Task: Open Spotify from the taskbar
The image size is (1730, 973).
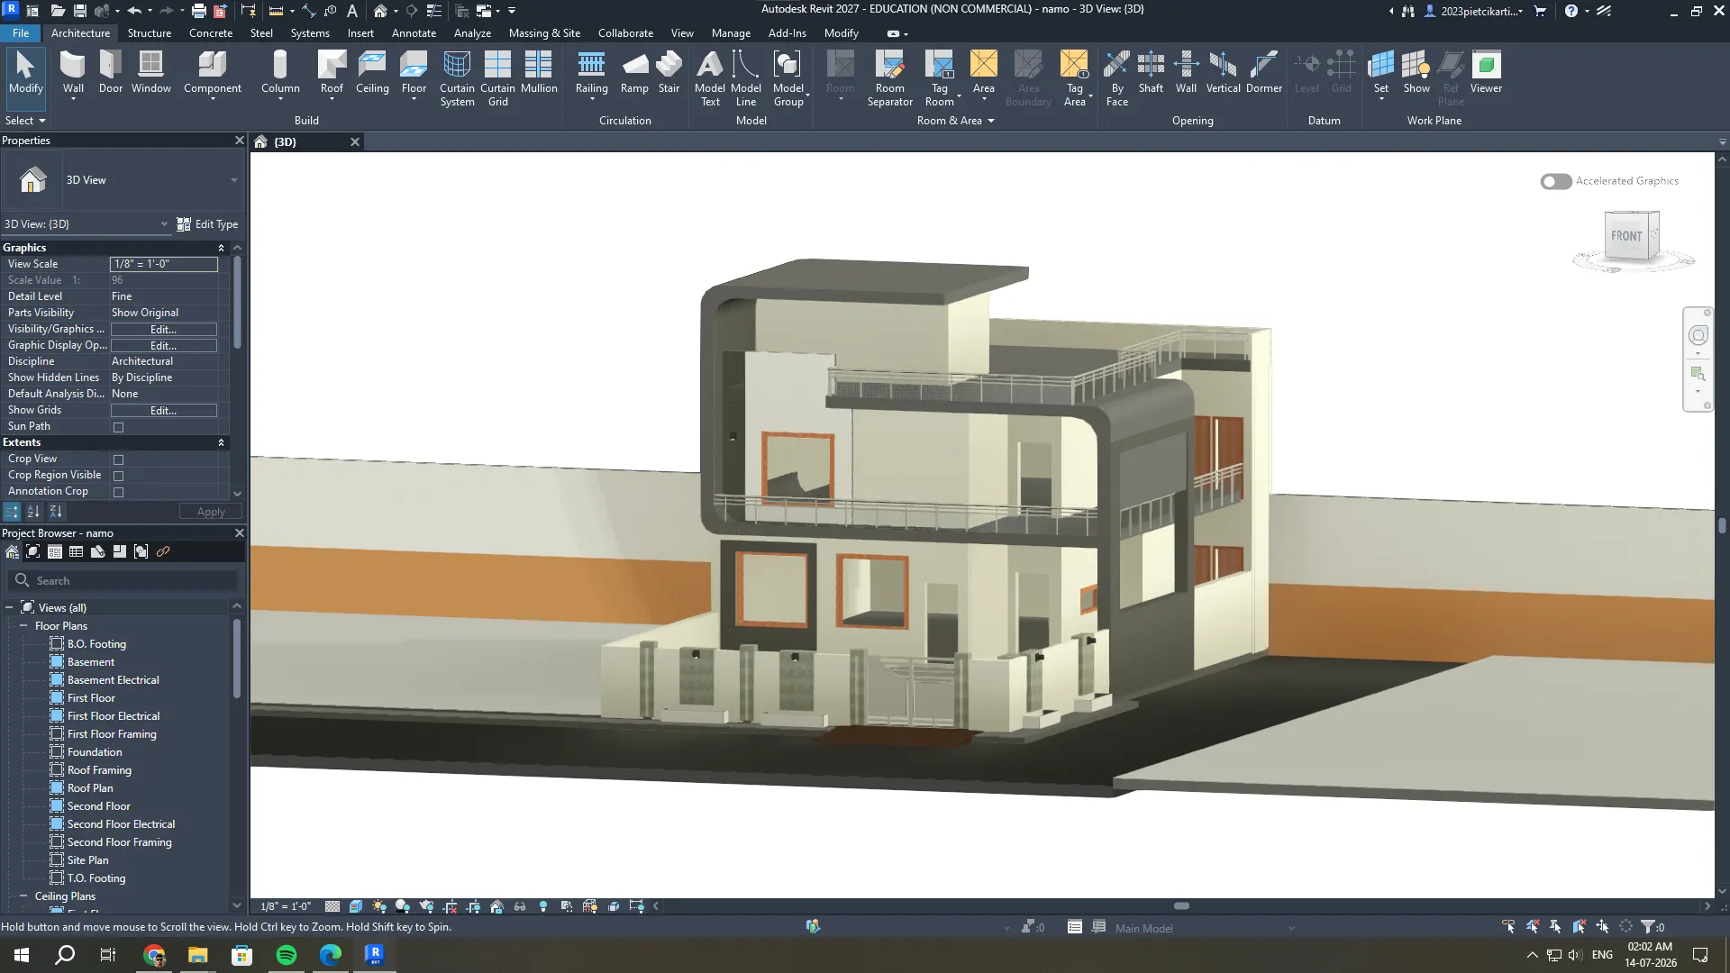Action: (x=287, y=955)
